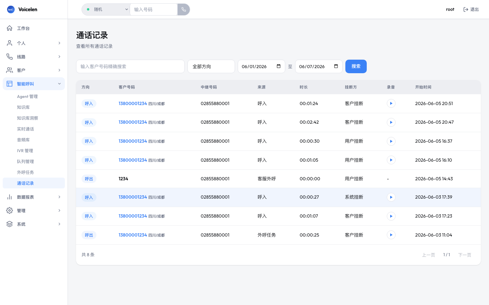Play recording of the 11:04 call
The image size is (489, 305).
(x=391, y=235)
